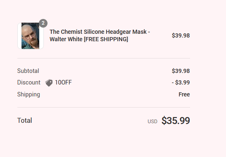Click the quantity badge showing 2

coord(43,23)
